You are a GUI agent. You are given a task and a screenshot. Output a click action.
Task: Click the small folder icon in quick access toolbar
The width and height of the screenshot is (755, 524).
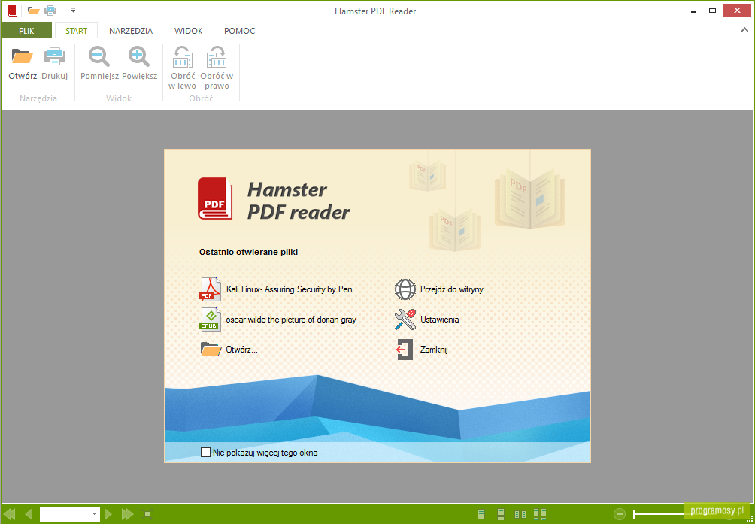[x=33, y=10]
